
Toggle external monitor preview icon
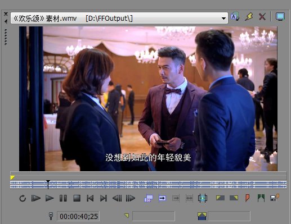pyautogui.click(x=280, y=17)
